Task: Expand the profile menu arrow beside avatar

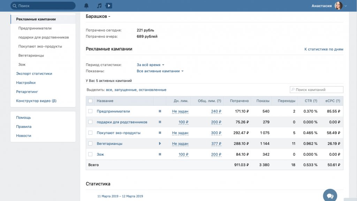Action: pyautogui.click(x=345, y=6)
